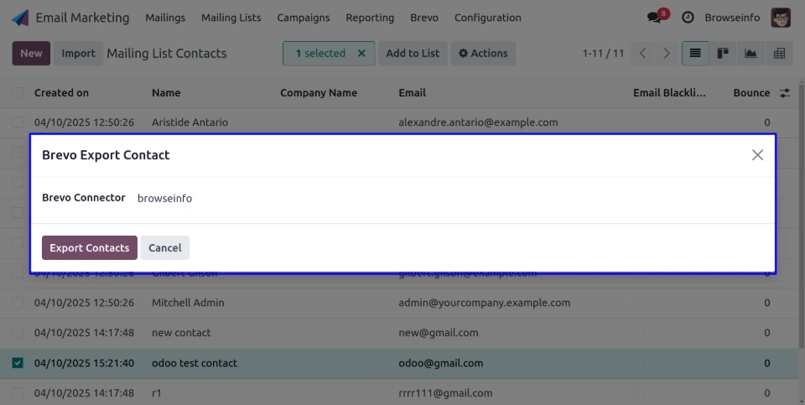Screen dimensions: 805x405
Task: Click the user avatar in top bar
Action: pos(780,18)
